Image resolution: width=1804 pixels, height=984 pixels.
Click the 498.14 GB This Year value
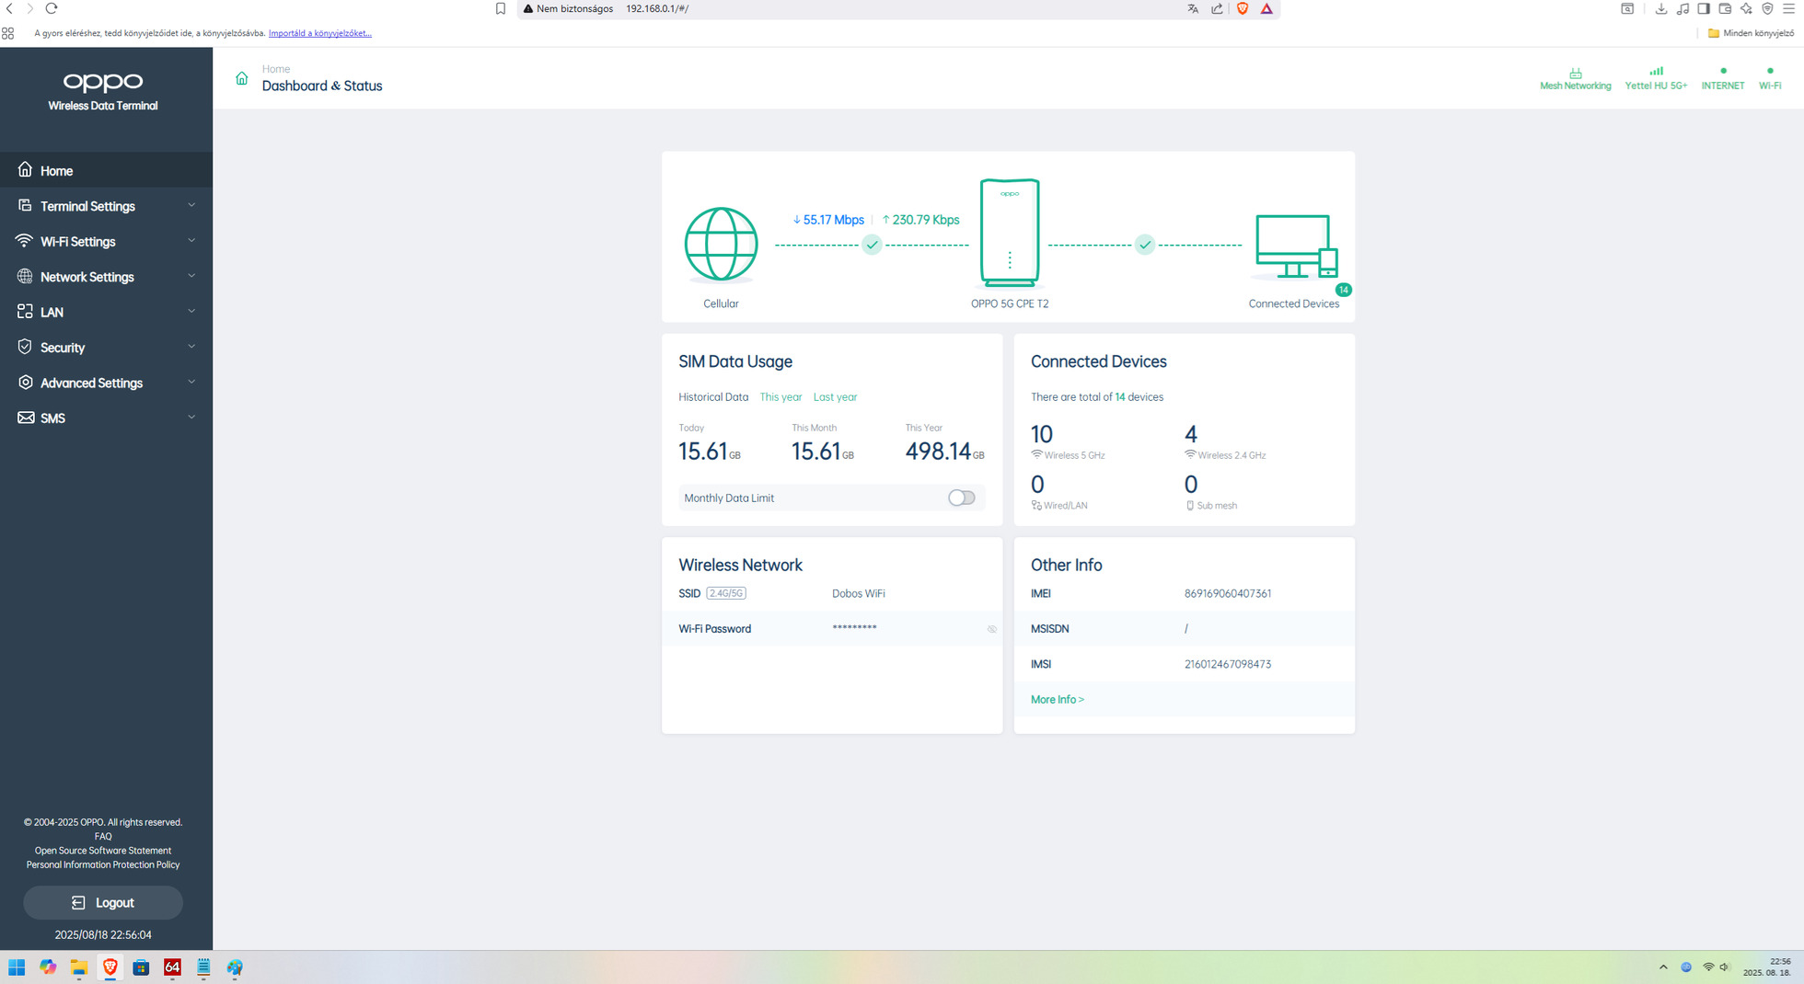944,451
